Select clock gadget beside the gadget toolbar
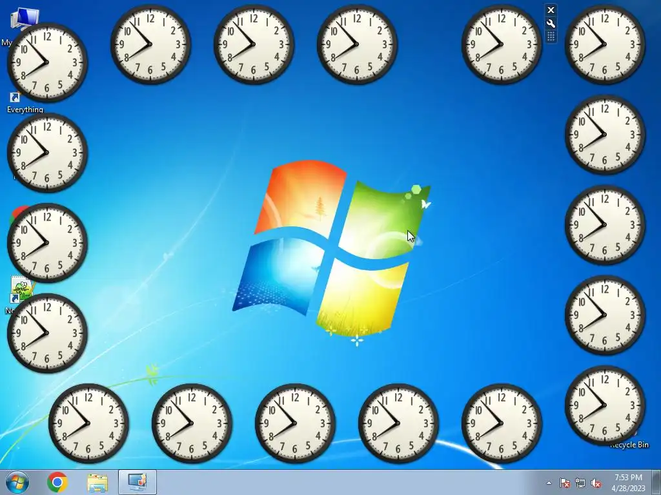Image resolution: width=661 pixels, height=495 pixels. [502, 44]
